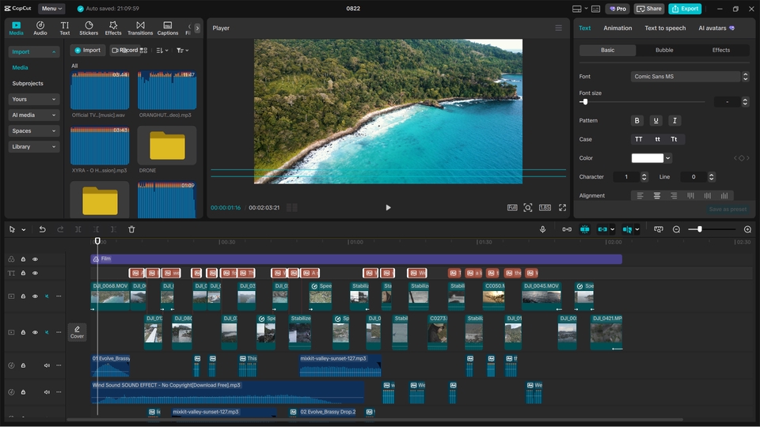Expand the Yours sidebar section
The width and height of the screenshot is (760, 427).
tap(34, 100)
